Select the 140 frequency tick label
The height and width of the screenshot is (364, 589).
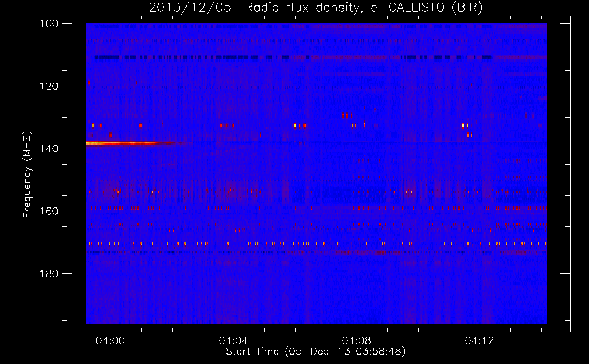(49, 149)
